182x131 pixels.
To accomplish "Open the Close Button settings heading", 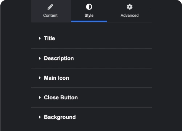I will pyautogui.click(x=61, y=98).
